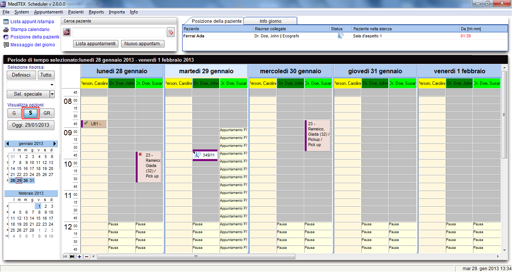Switch to the Info giorno tab
Screen dimensions: 512x272
pyautogui.click(x=270, y=21)
